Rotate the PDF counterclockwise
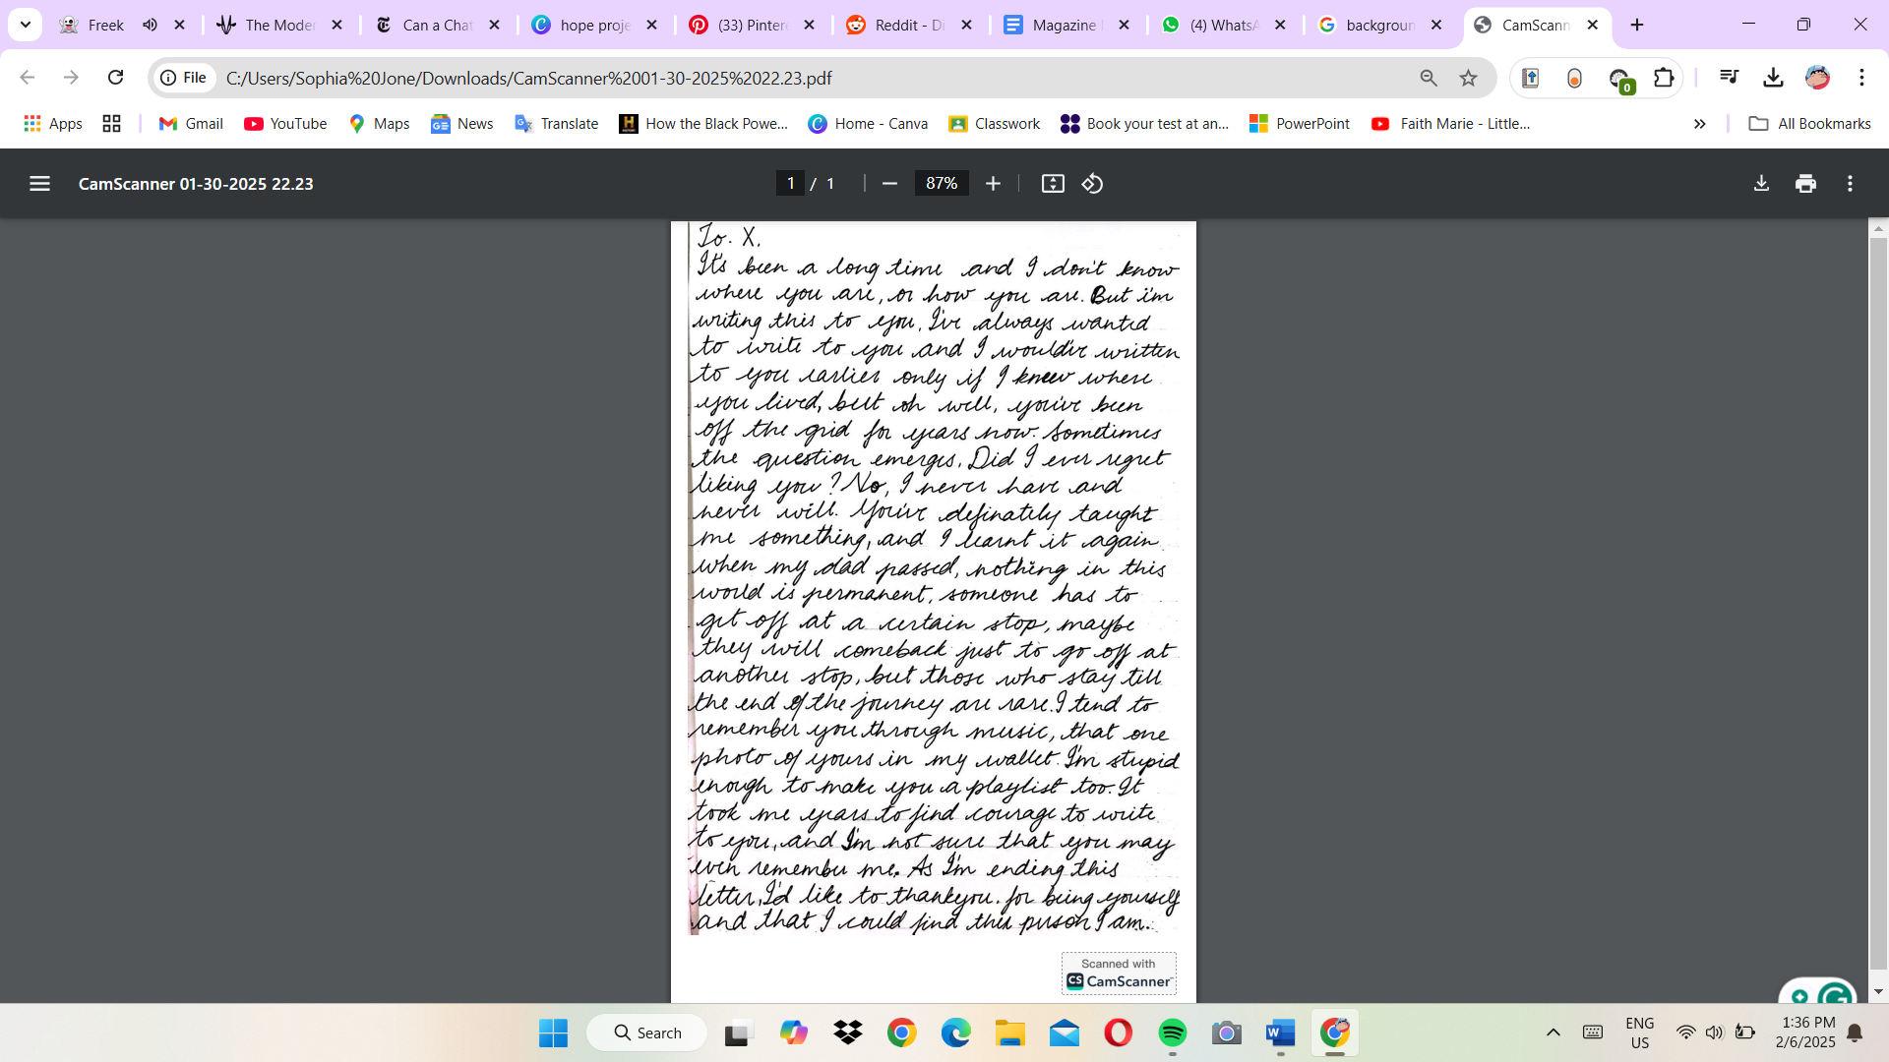The width and height of the screenshot is (1889, 1062). click(x=1092, y=184)
